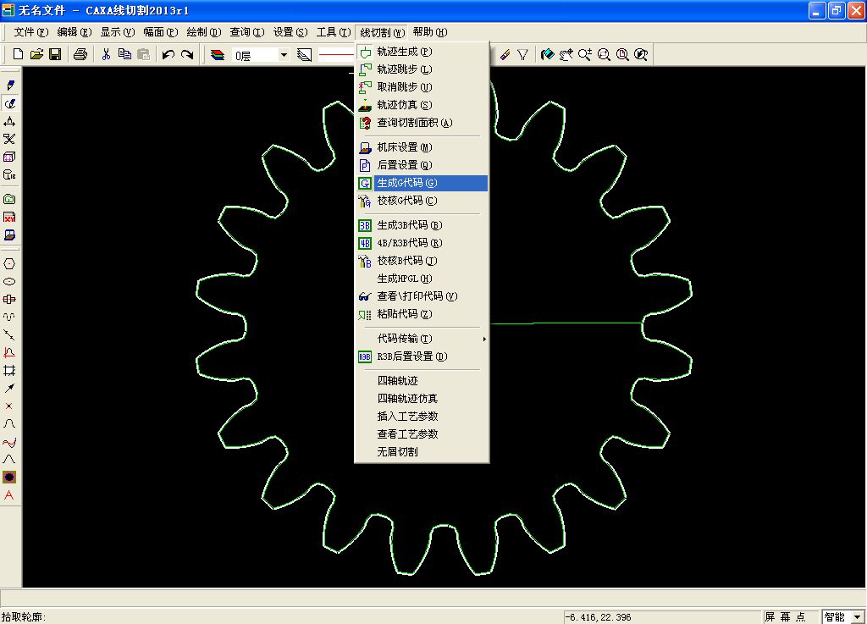Image resolution: width=867 pixels, height=624 pixels.
Task: Click the funnel filter icon
Action: click(522, 55)
